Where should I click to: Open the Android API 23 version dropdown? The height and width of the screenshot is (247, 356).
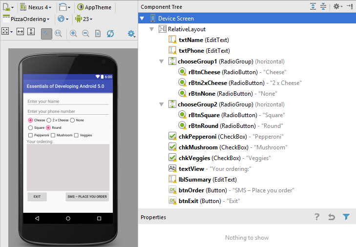(84, 19)
